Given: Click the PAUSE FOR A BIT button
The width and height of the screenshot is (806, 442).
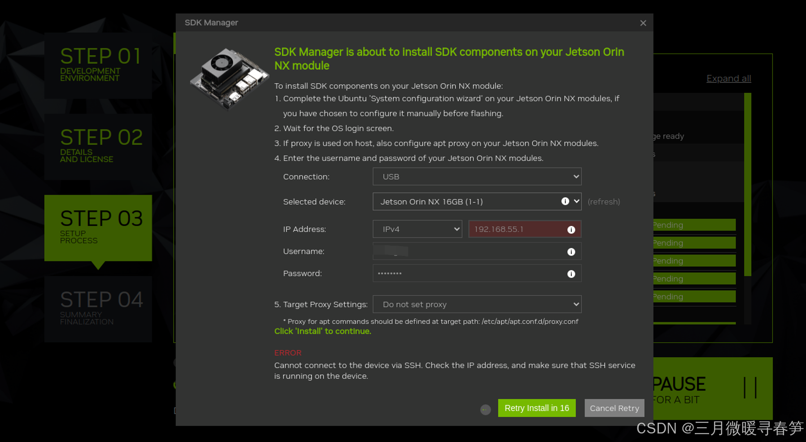Looking at the screenshot, I should point(712,388).
